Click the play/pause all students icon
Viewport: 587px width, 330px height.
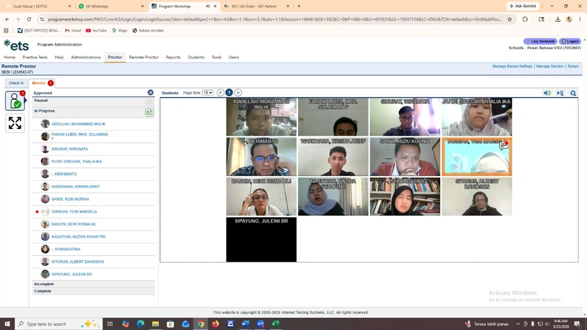[560, 93]
